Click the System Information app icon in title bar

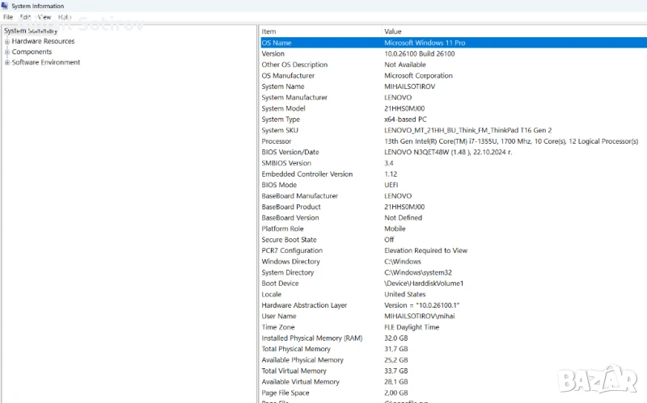(x=5, y=6)
